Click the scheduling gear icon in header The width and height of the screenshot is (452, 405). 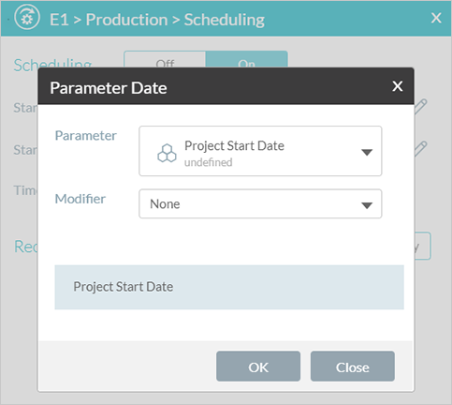tap(27, 19)
